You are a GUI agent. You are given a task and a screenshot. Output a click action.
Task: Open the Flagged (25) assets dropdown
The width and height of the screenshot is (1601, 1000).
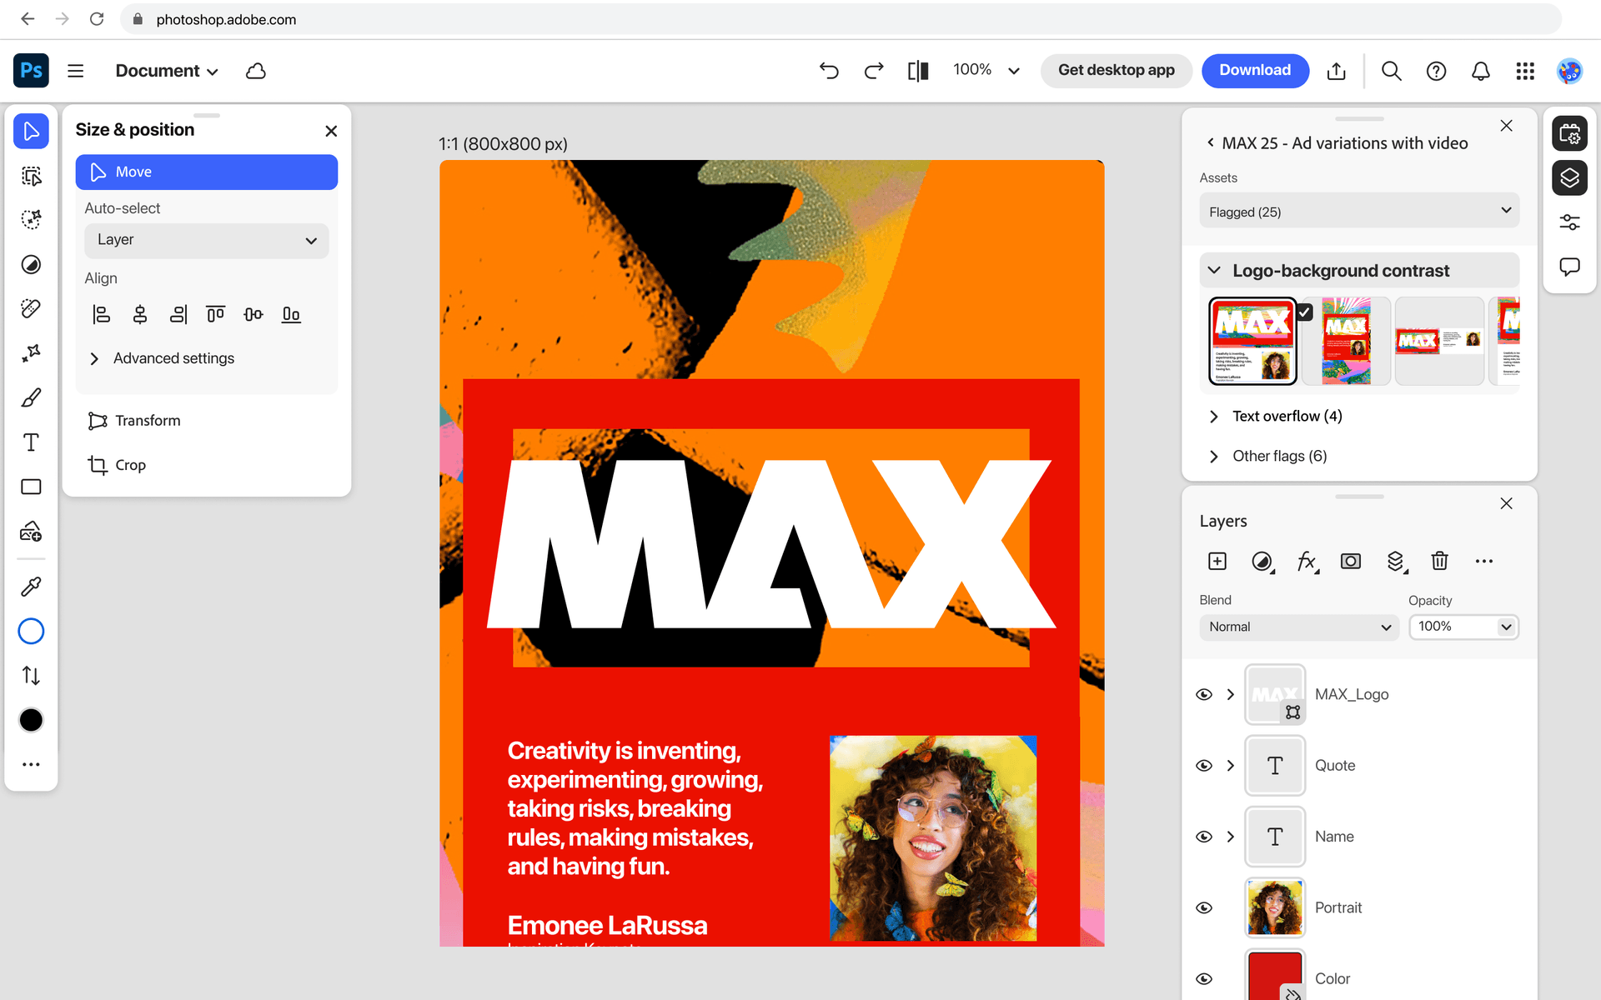[1359, 212]
